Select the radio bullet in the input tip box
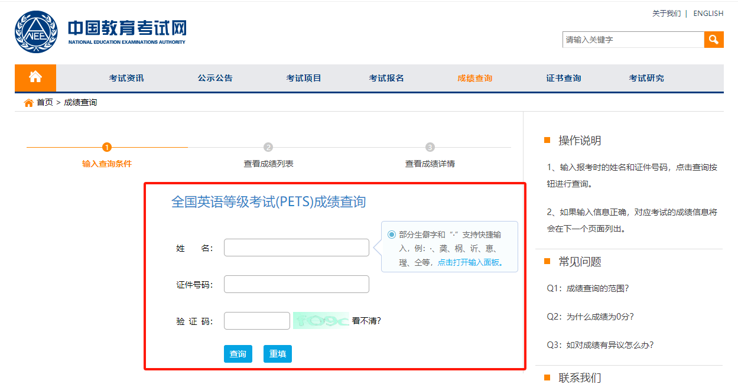Viewport: 738px width, 384px height. pyautogui.click(x=391, y=235)
